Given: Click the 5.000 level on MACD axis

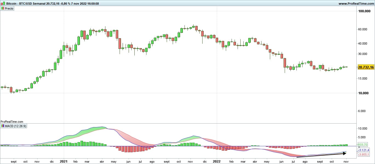Looking at the screenshot, I should 364,137.
